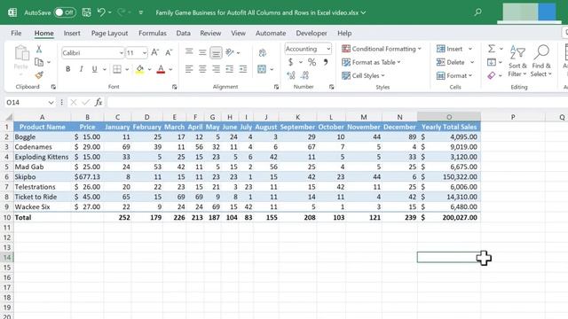
Task: Click the Select All corner triangle
Action: (x=9, y=117)
